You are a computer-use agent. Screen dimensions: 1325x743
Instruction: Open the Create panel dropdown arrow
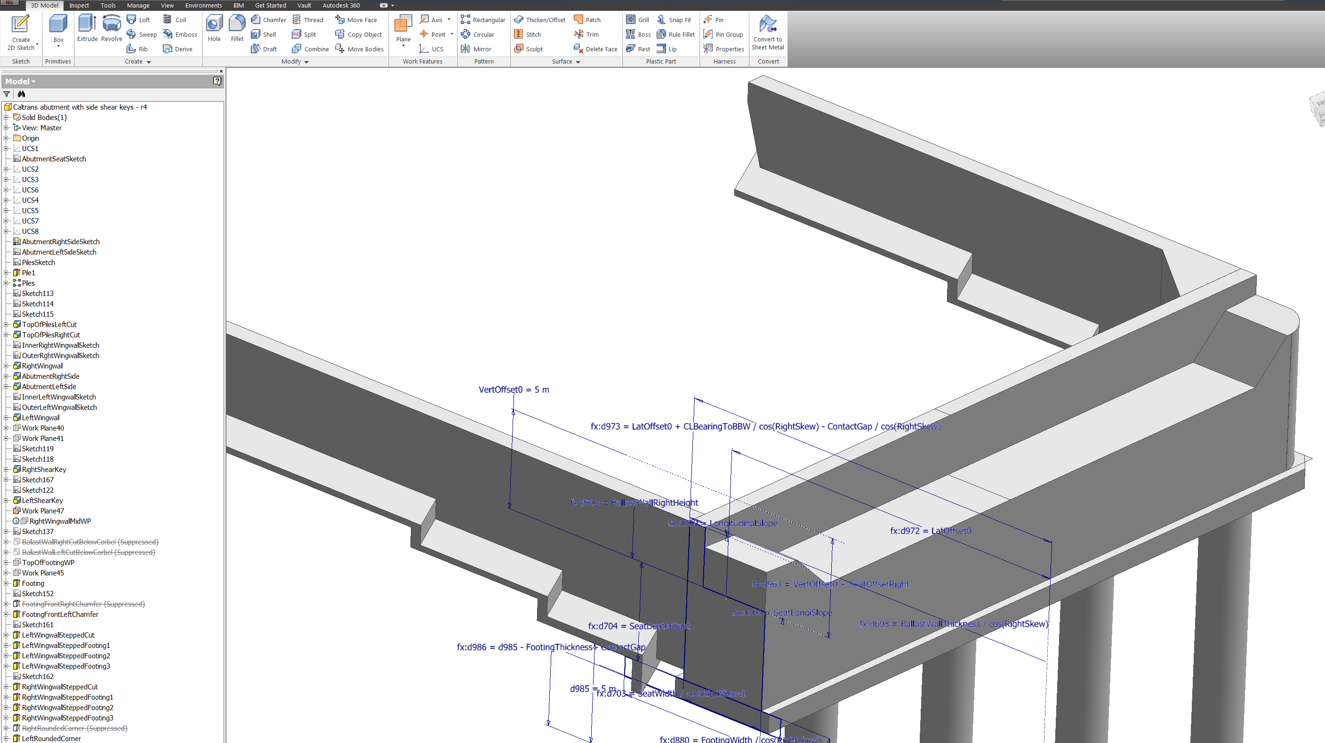click(x=149, y=62)
